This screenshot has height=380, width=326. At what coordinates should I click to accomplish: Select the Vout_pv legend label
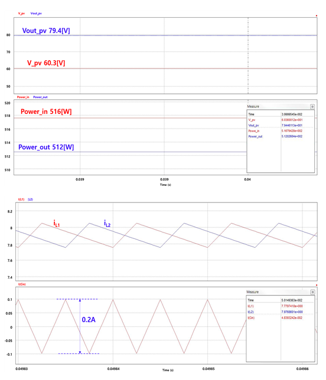point(36,14)
